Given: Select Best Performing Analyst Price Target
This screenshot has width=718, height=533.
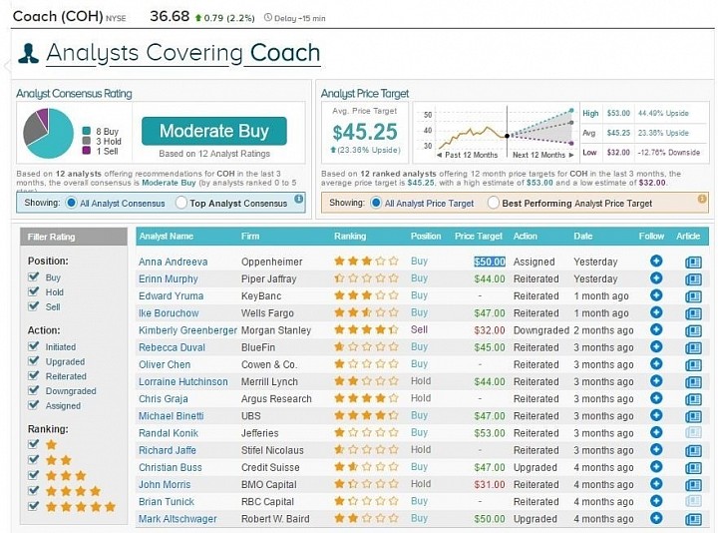Looking at the screenshot, I should pyautogui.click(x=494, y=203).
